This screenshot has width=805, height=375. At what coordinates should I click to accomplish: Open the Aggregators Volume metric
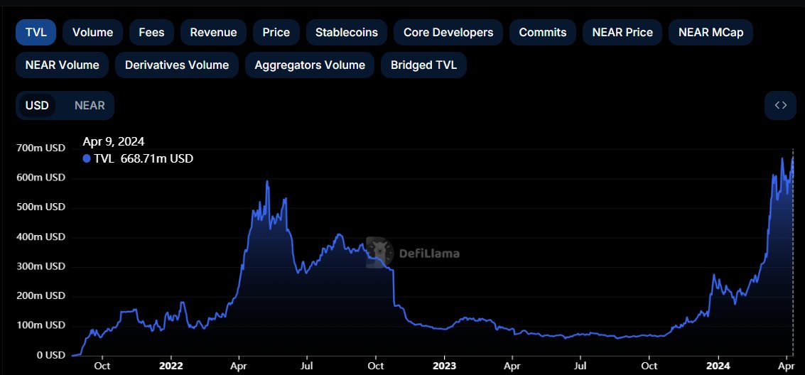[310, 65]
